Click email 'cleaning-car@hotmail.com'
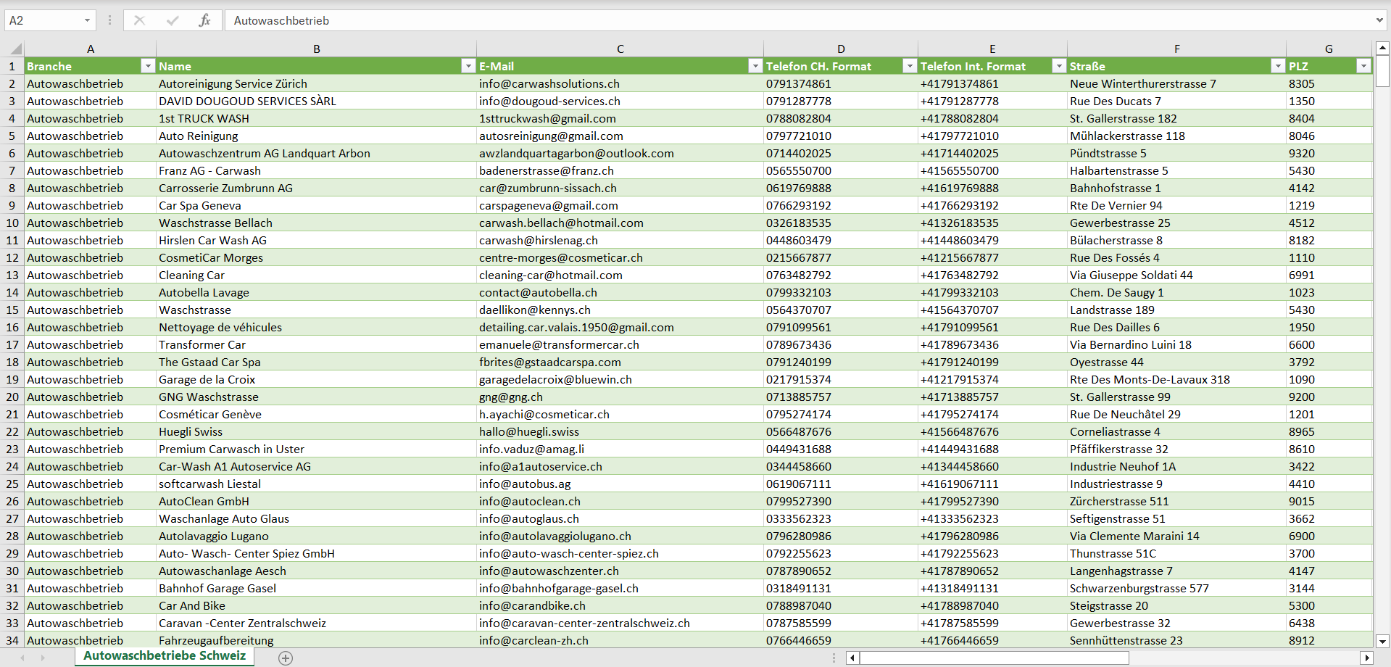Screen dimensions: 1391x667 click(x=620, y=275)
